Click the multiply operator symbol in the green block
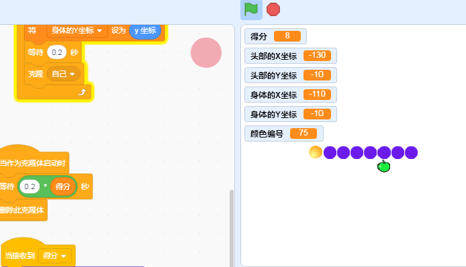 click(45, 186)
